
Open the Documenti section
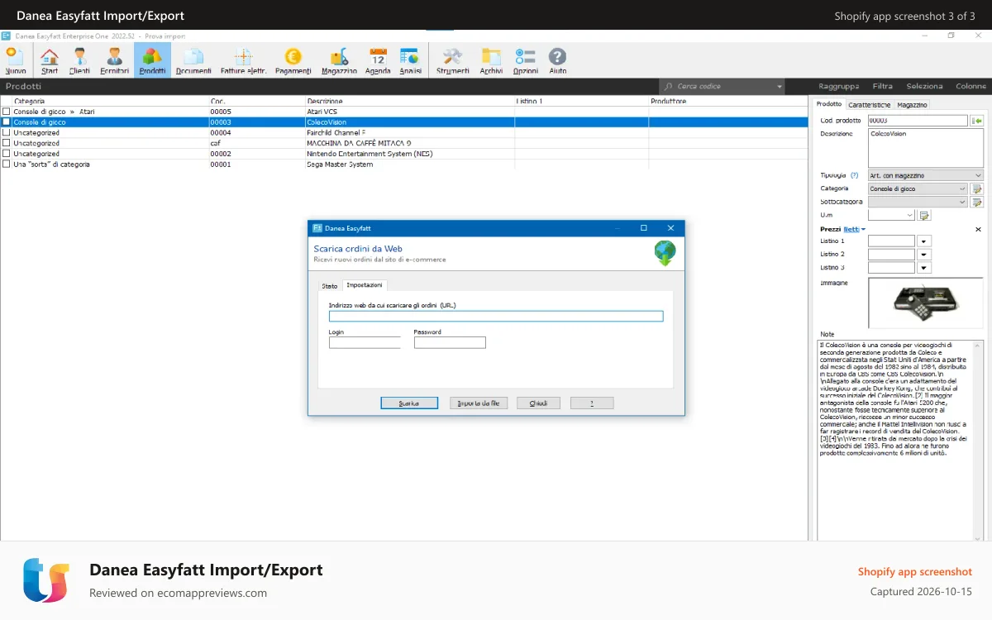pos(193,61)
